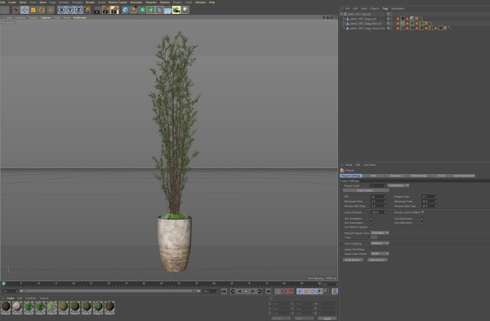The width and height of the screenshot is (490, 321).
Task: Open the Subdivision Surface generator icon
Action: pos(142,10)
